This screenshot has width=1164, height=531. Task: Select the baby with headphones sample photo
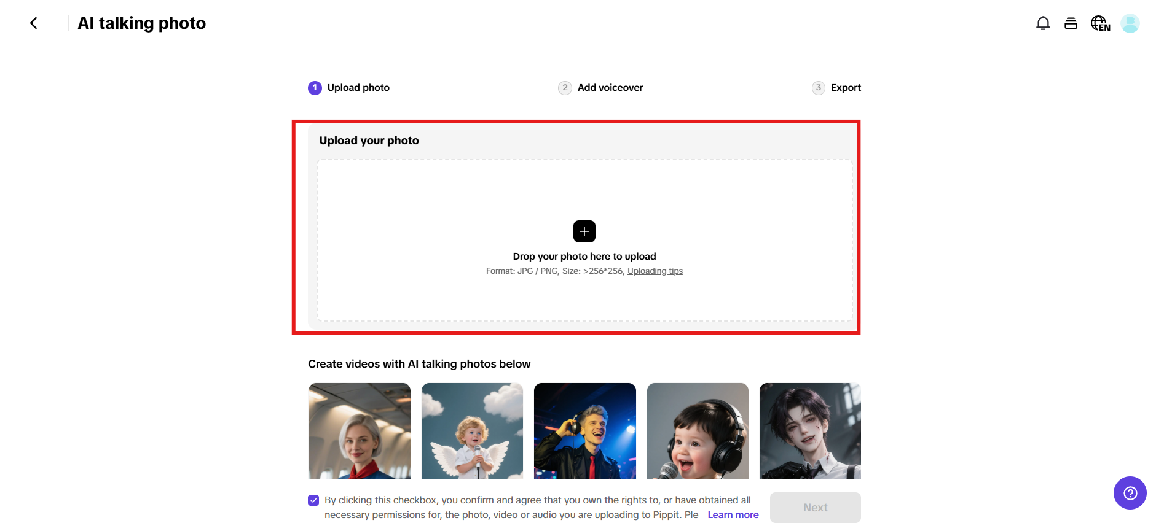[x=698, y=431]
